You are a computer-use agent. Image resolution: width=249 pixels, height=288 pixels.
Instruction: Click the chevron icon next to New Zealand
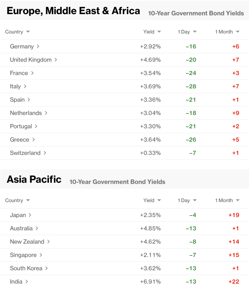tap(48, 242)
